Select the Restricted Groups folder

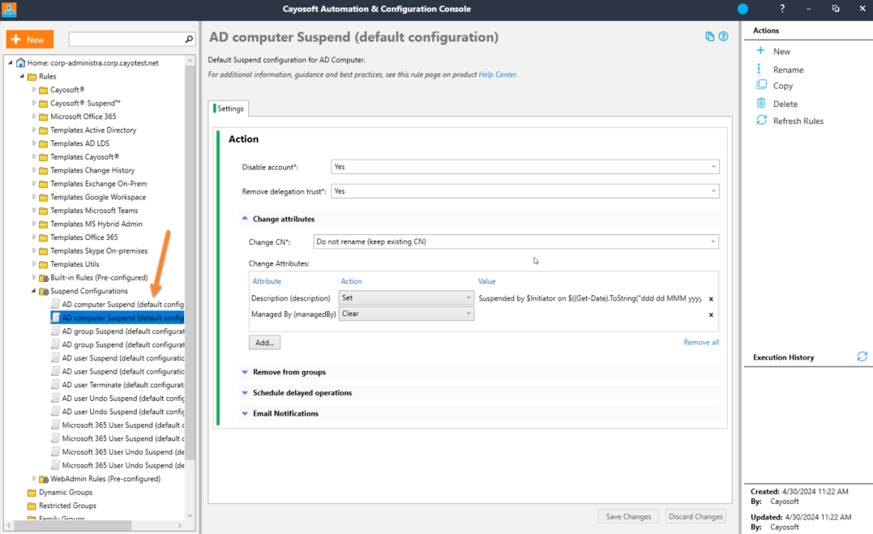coord(67,506)
